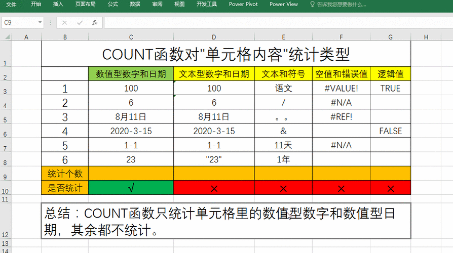Open the 文件 menu tab
Viewport: 453px width, 253px height.
[x=11, y=5]
